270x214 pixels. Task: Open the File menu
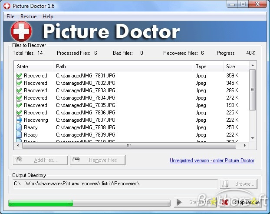(10, 17)
